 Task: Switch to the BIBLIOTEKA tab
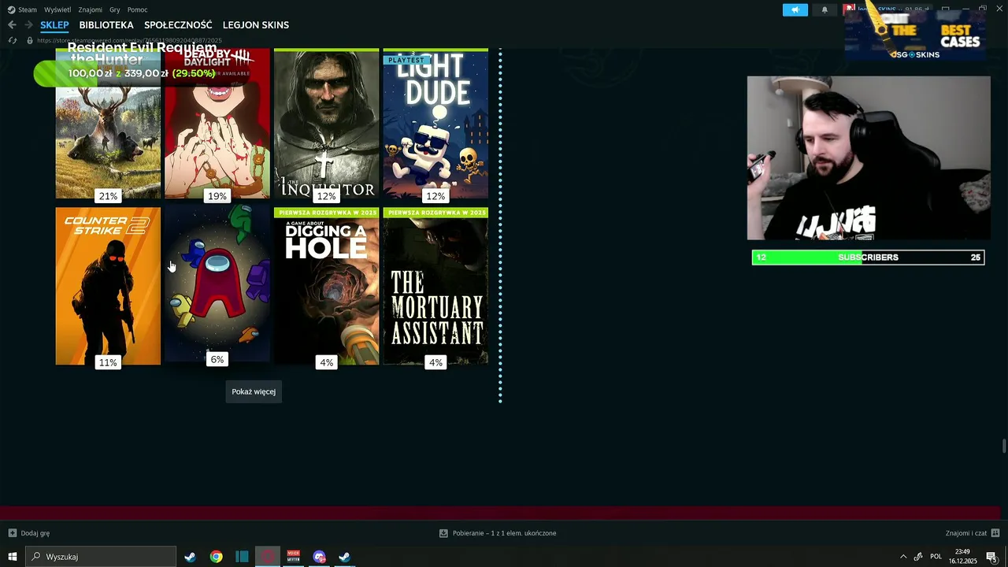[x=106, y=25]
